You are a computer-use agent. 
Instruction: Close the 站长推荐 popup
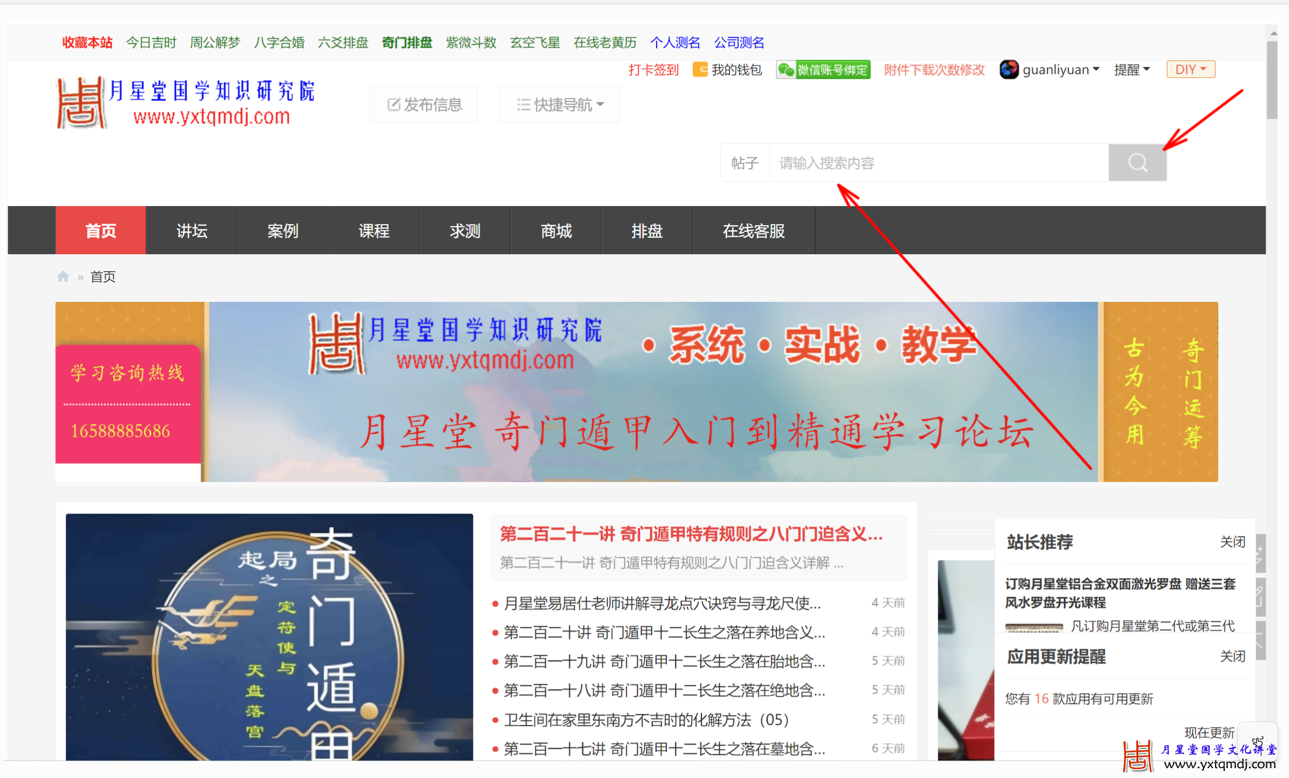pyautogui.click(x=1233, y=542)
